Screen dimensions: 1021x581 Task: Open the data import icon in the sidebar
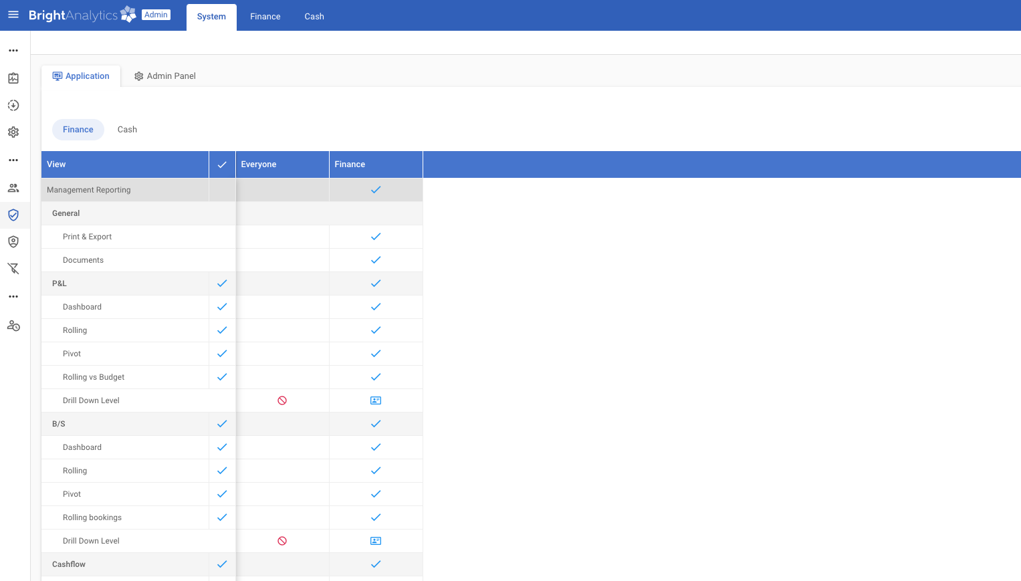(x=13, y=105)
